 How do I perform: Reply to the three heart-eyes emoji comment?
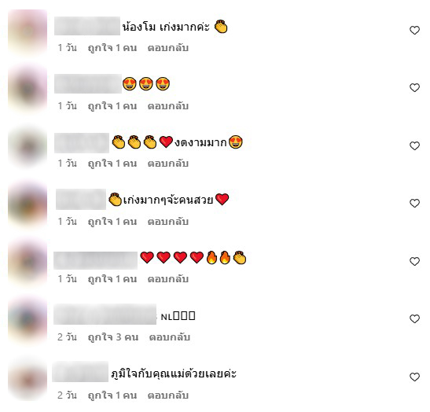coord(167,106)
